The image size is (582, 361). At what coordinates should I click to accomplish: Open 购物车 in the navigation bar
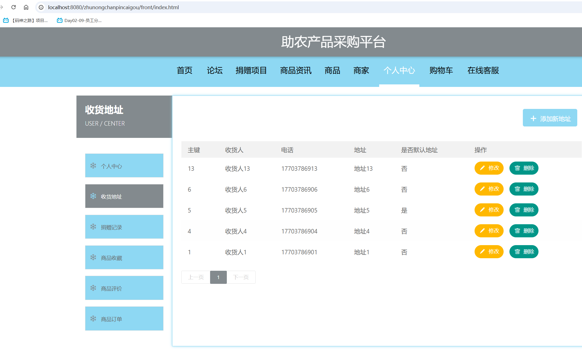(x=441, y=70)
